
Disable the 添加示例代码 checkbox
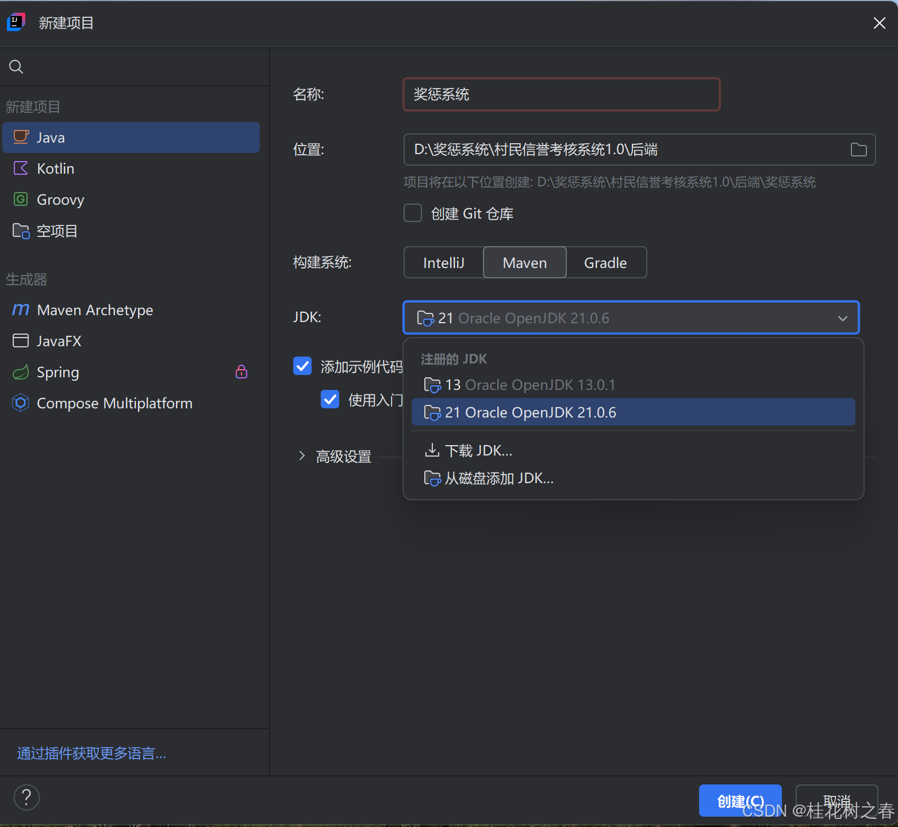point(302,366)
